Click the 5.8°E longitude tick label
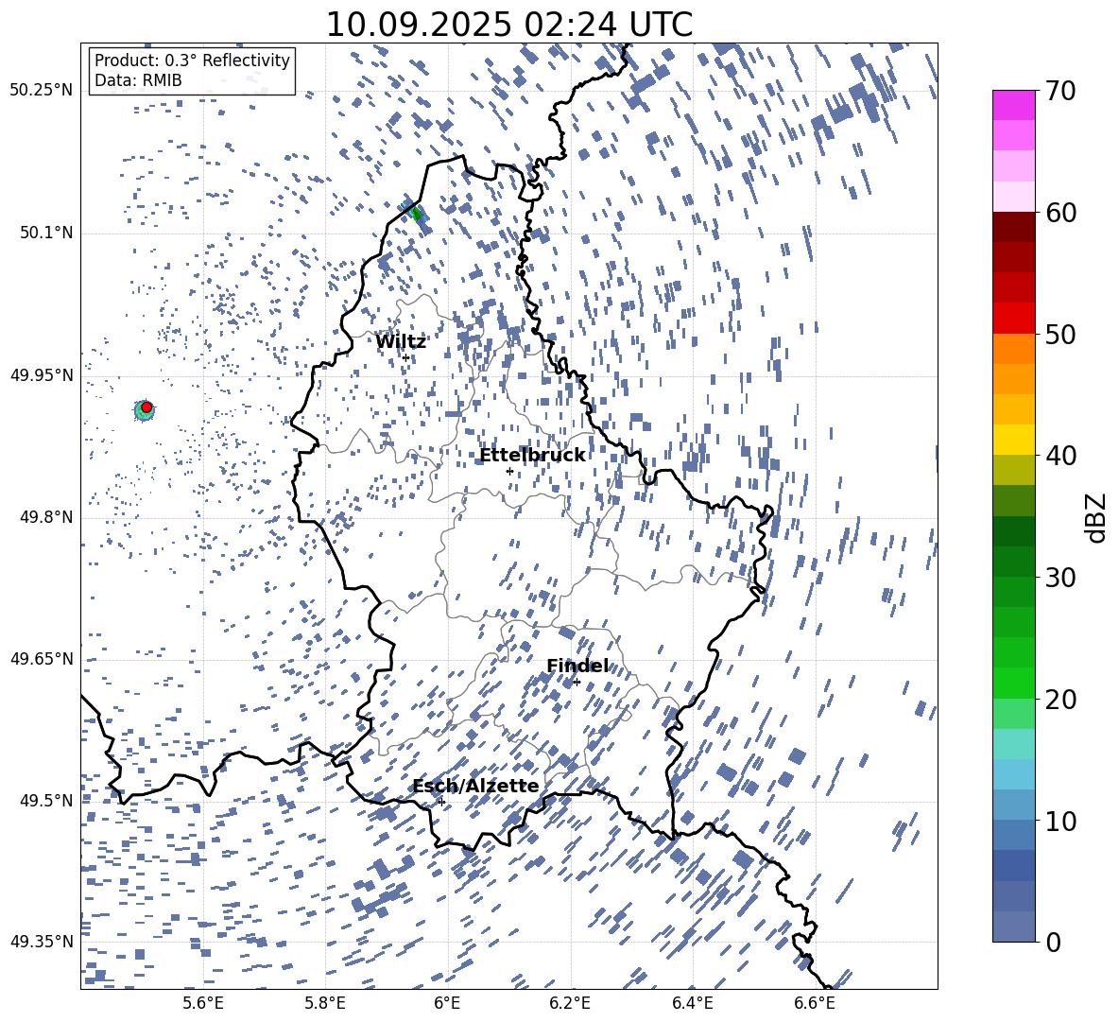This screenshot has height=1022, width=1119. 325,1003
